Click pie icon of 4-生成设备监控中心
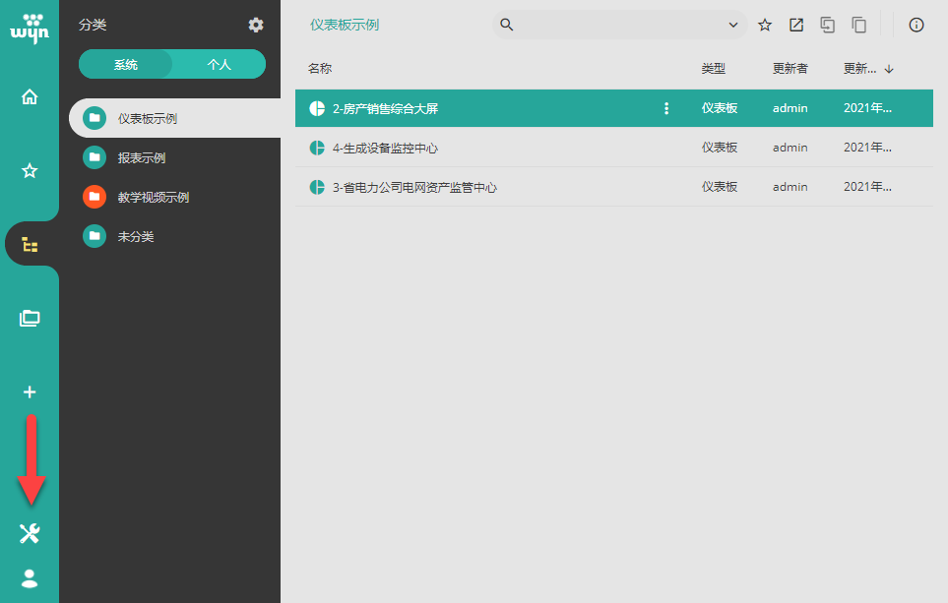Screen dimensions: 948x603 pos(317,148)
